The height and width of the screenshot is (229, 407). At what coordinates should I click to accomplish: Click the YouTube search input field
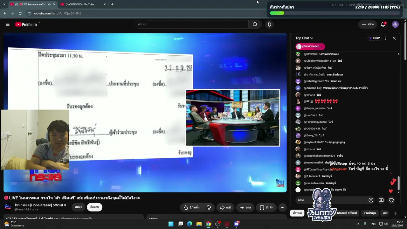pos(192,24)
